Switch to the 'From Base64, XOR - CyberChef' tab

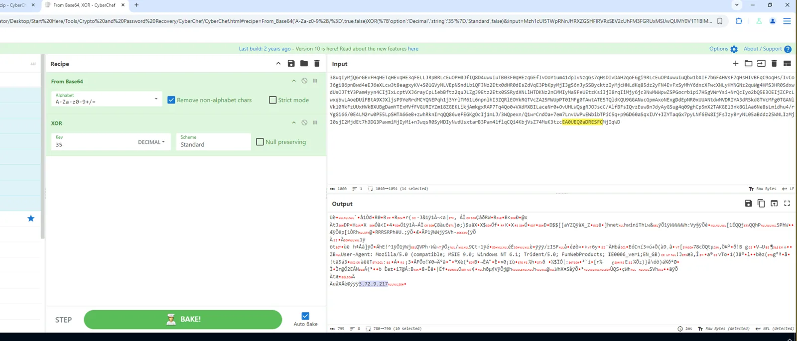[x=85, y=5]
